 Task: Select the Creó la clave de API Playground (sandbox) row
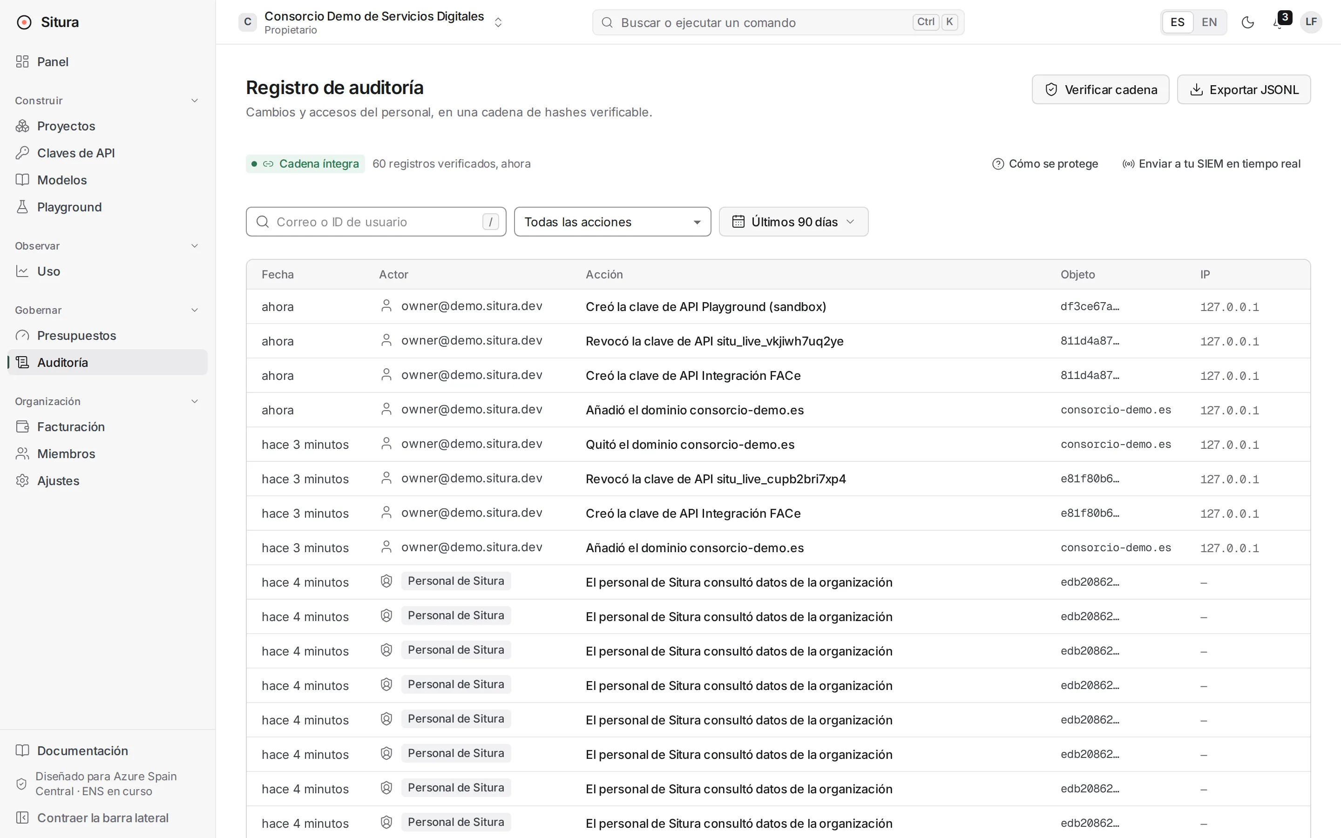click(778, 306)
